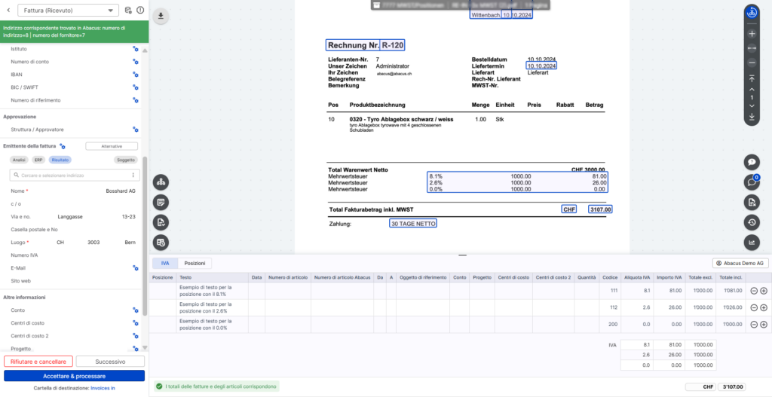The width and height of the screenshot is (772, 397).
Task: Click the info alert icon at top
Action: [x=139, y=11]
